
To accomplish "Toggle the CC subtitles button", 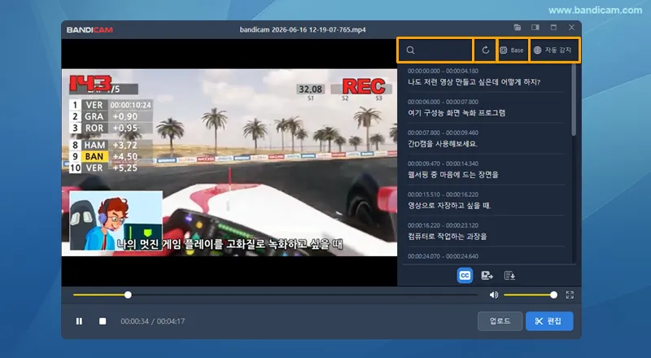I will 465,276.
